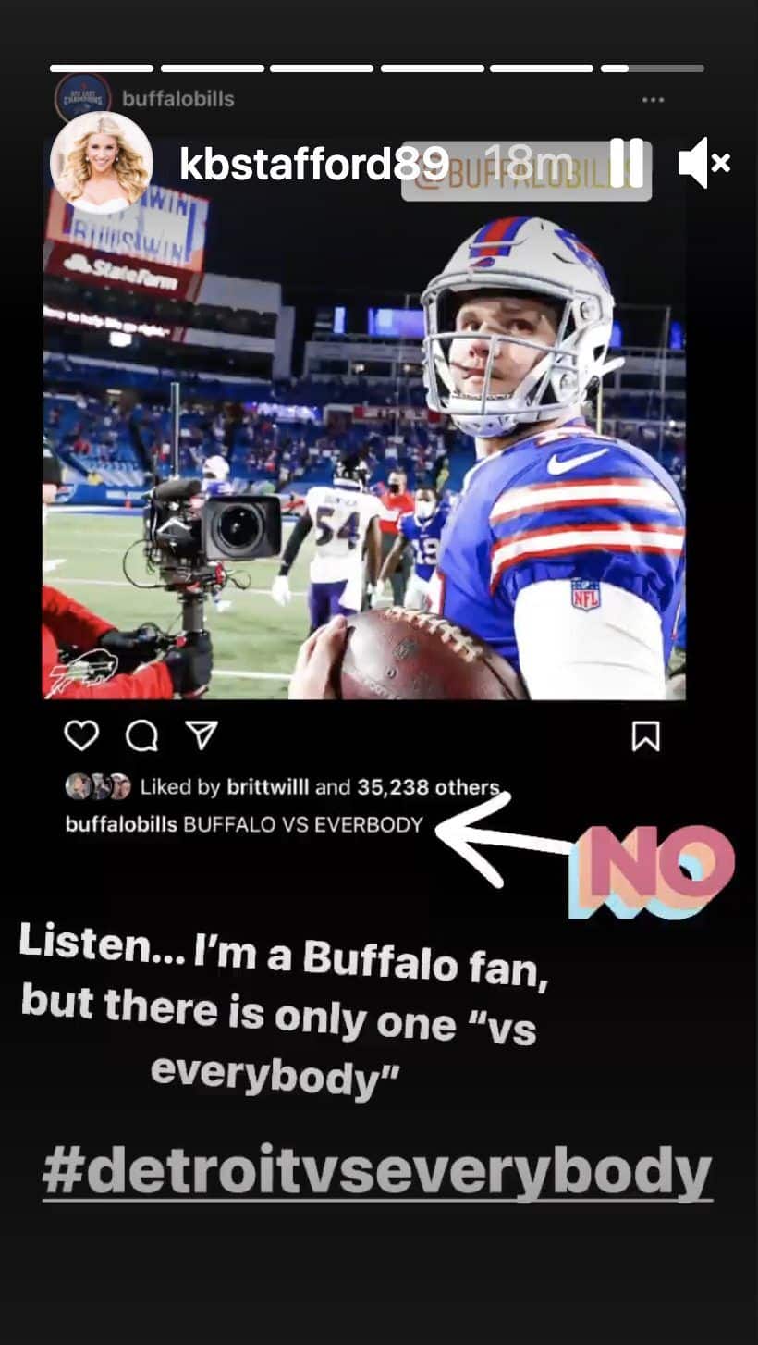This screenshot has height=1345, width=758.
Task: Tap the buffalobills username in the post header
Action: point(178,98)
